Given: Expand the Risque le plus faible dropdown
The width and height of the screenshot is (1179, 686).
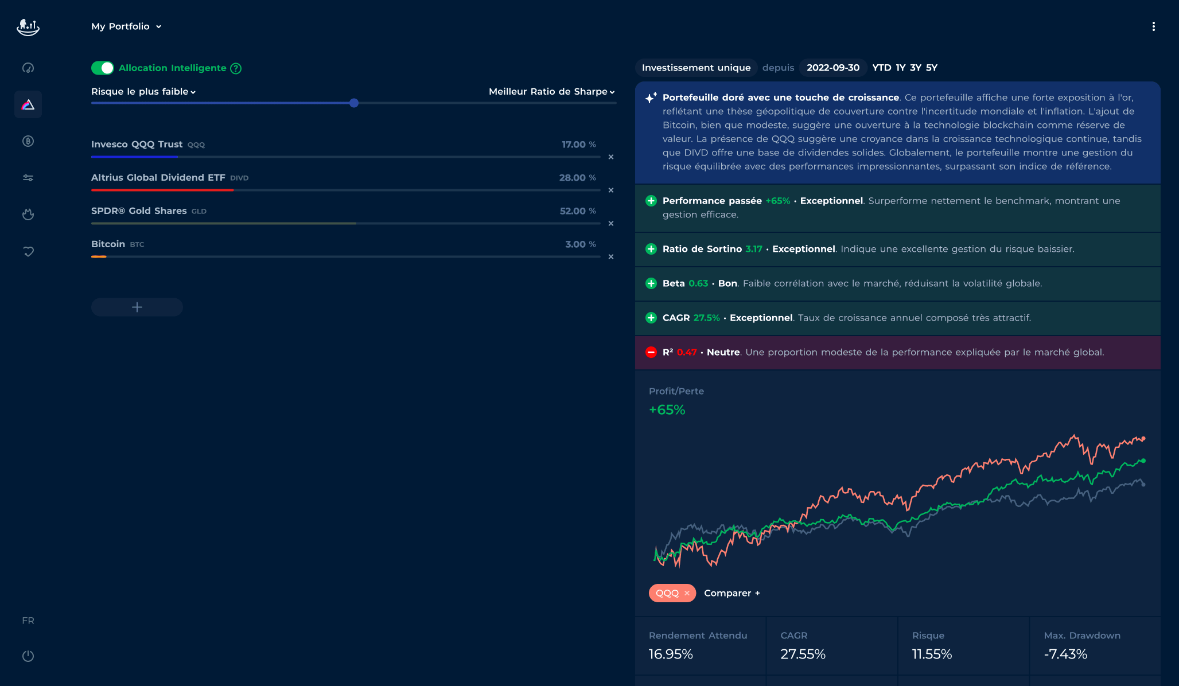Looking at the screenshot, I should tap(143, 91).
